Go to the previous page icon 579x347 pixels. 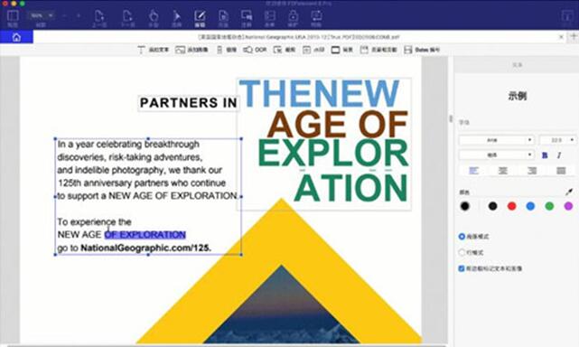click(99, 16)
